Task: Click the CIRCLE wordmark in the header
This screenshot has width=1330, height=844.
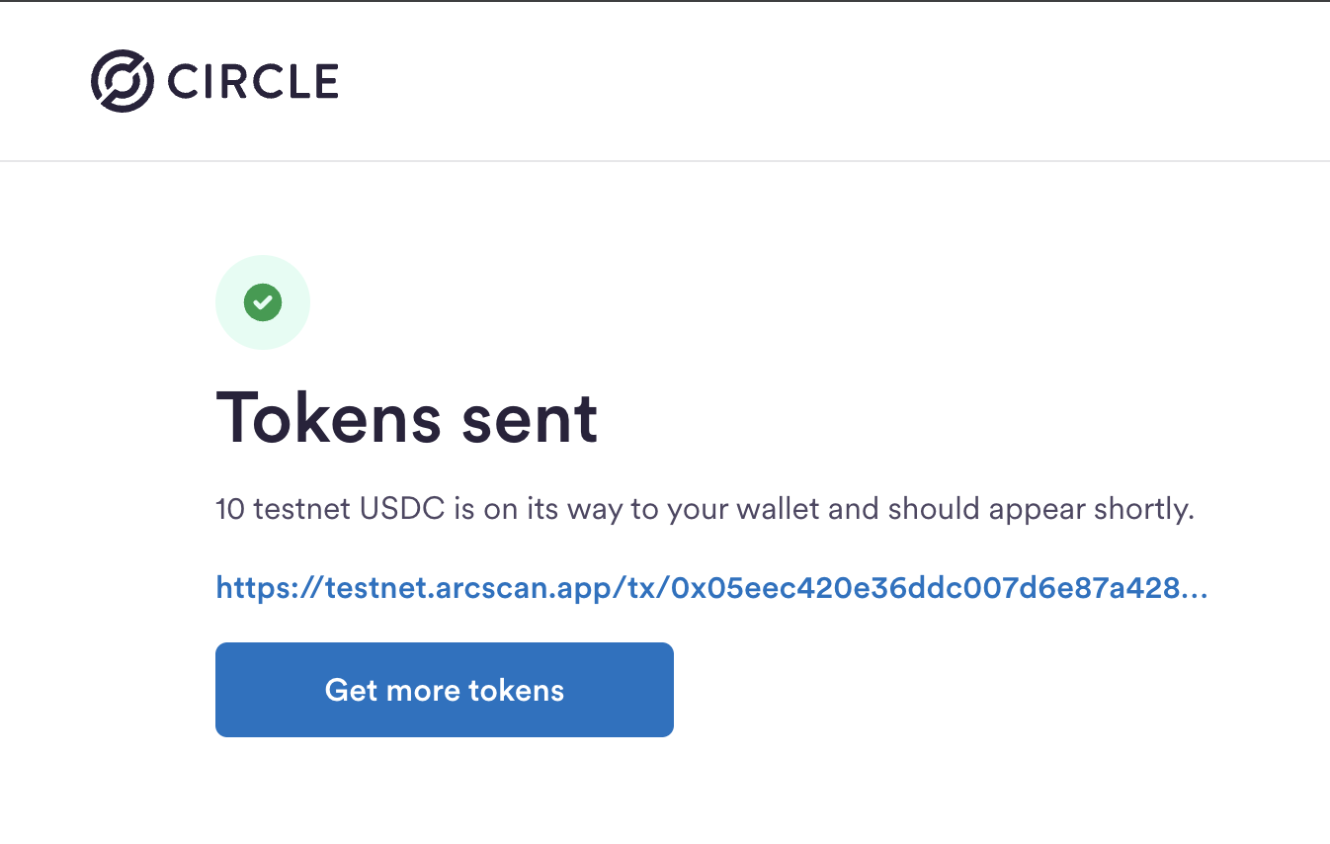Action: pyautogui.click(x=253, y=81)
